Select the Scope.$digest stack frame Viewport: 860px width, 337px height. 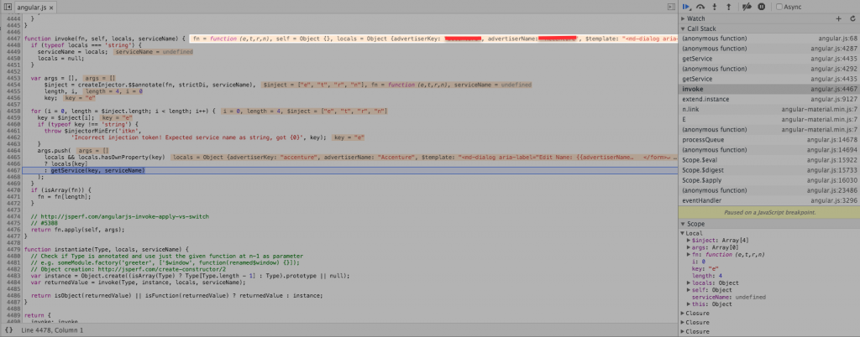coord(769,170)
